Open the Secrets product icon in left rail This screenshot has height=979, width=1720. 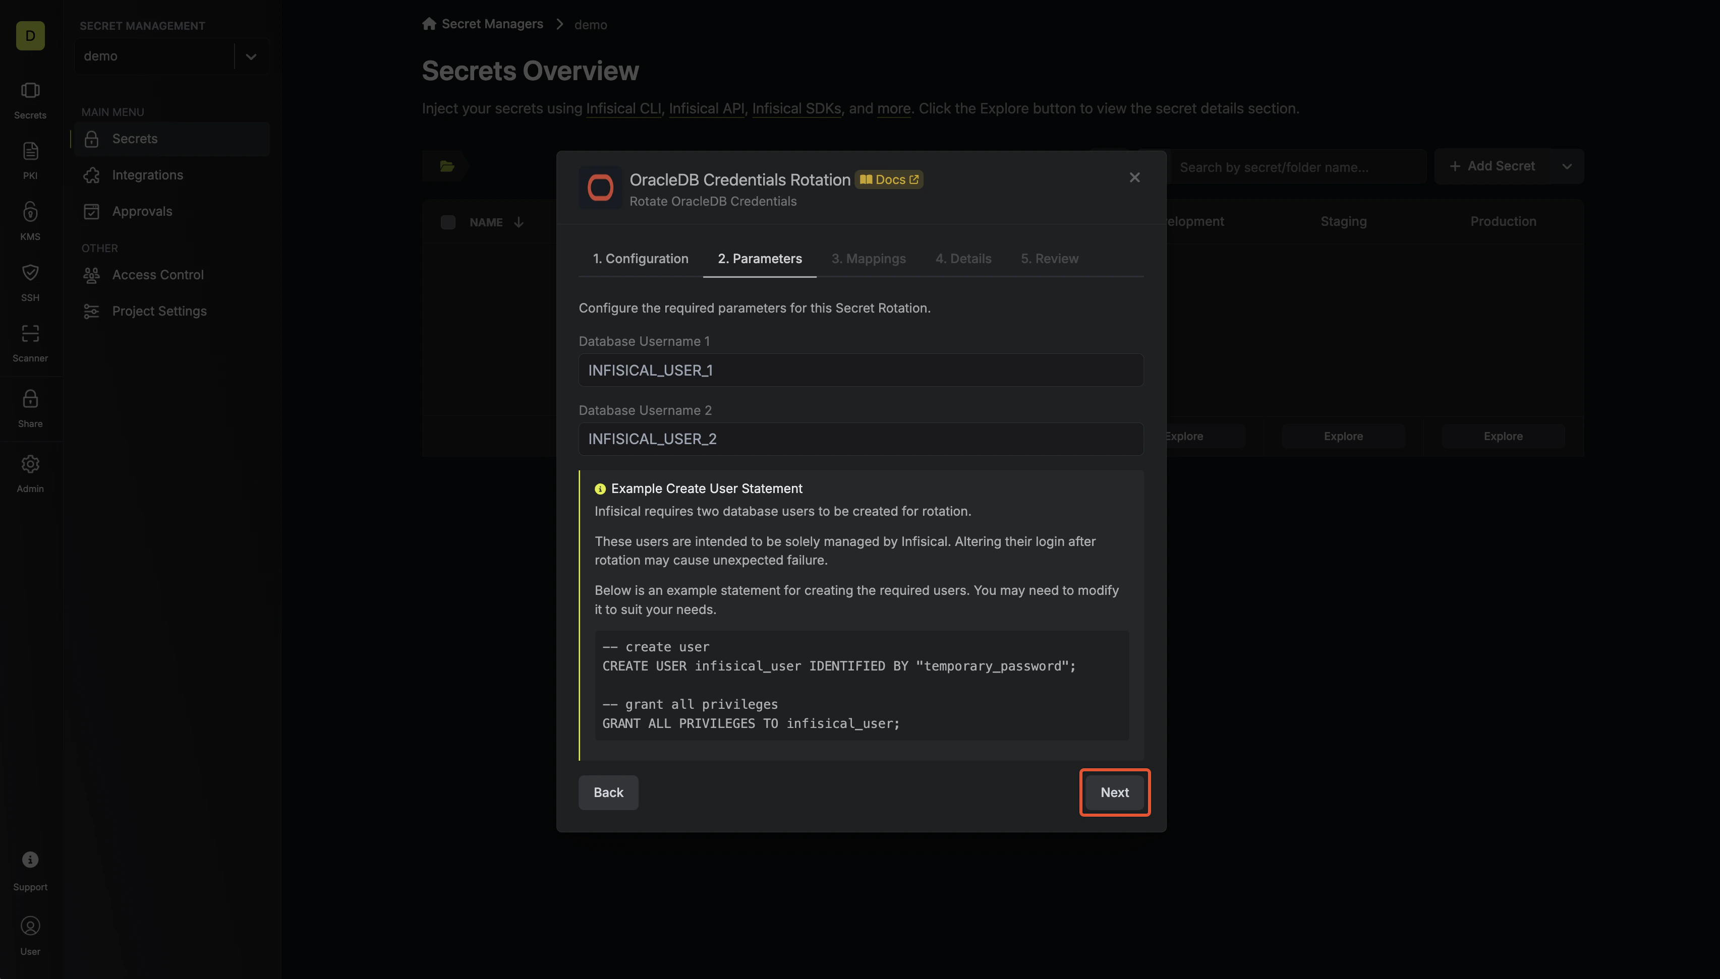30,91
